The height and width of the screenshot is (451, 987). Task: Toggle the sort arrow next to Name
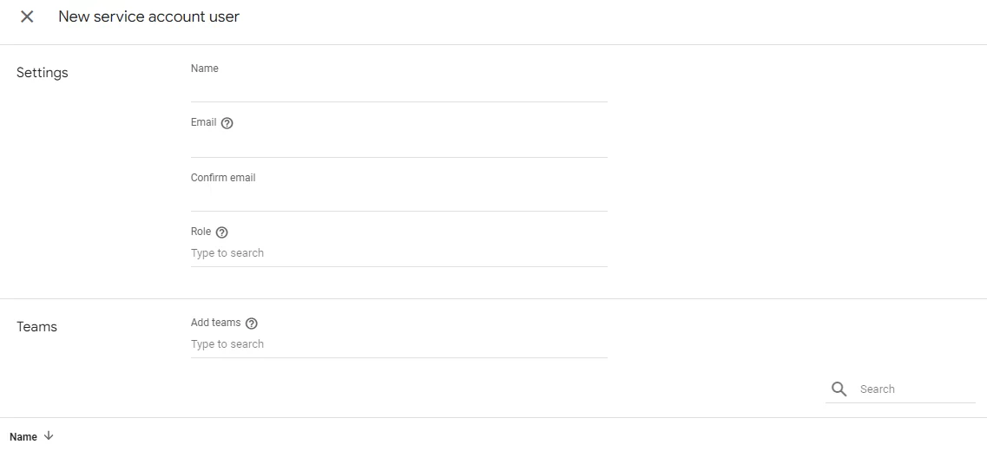pyautogui.click(x=49, y=436)
